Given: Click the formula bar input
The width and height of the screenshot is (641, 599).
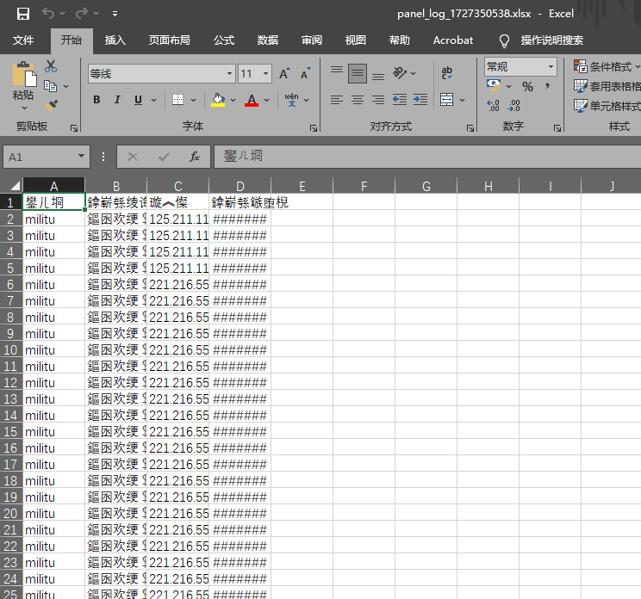Looking at the screenshot, I should pyautogui.click(x=427, y=157).
